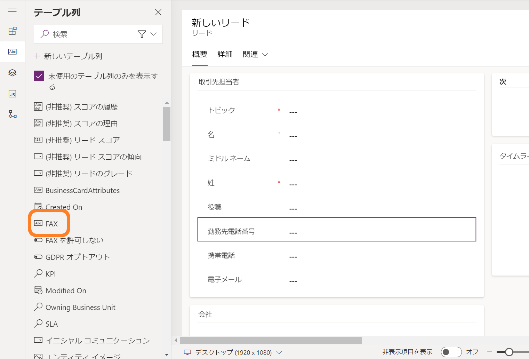Open the hamburger navigation menu
Image resolution: width=529 pixels, height=359 pixels.
(x=13, y=10)
